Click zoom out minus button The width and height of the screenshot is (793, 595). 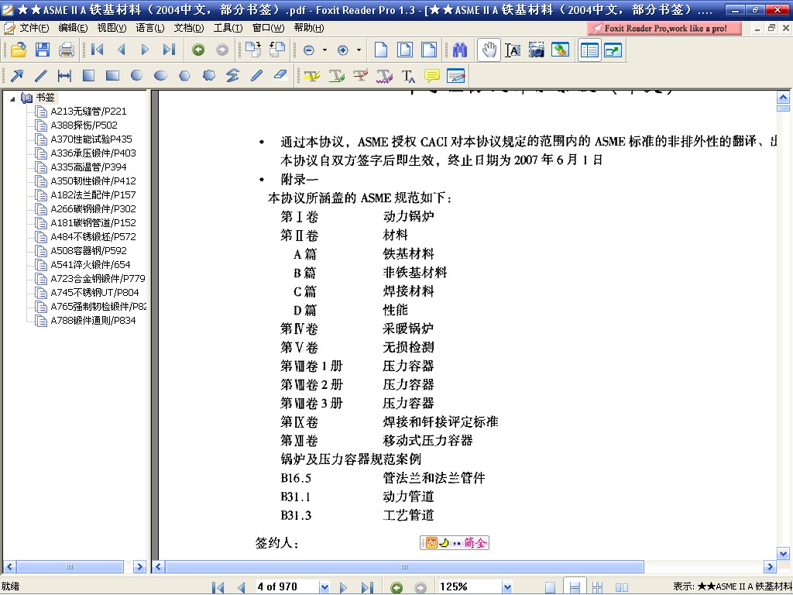click(309, 50)
